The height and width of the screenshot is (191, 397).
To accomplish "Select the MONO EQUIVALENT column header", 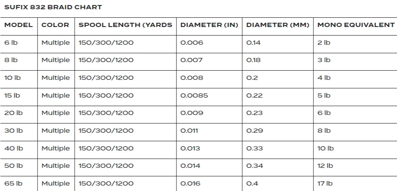I will pos(356,25).
